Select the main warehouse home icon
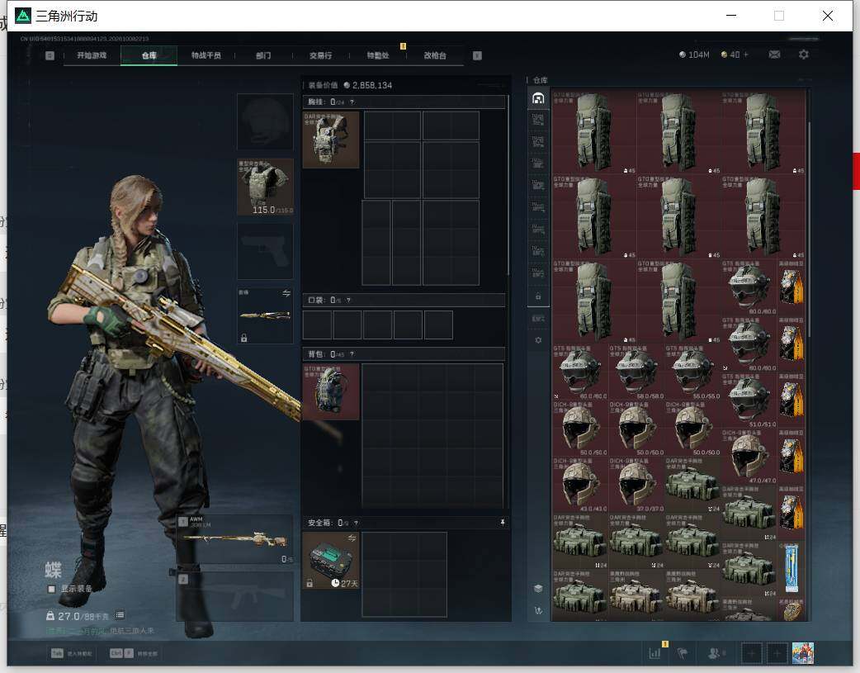This screenshot has height=673, width=860. (538, 97)
